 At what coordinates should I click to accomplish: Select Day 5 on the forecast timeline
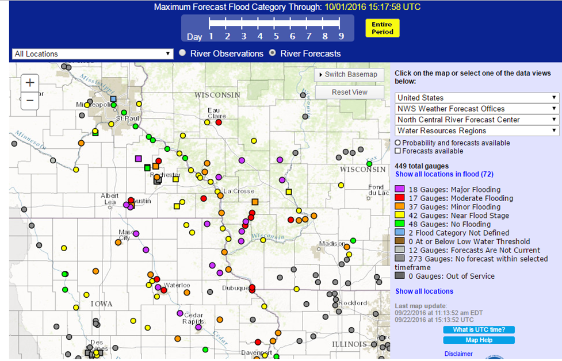(x=276, y=36)
